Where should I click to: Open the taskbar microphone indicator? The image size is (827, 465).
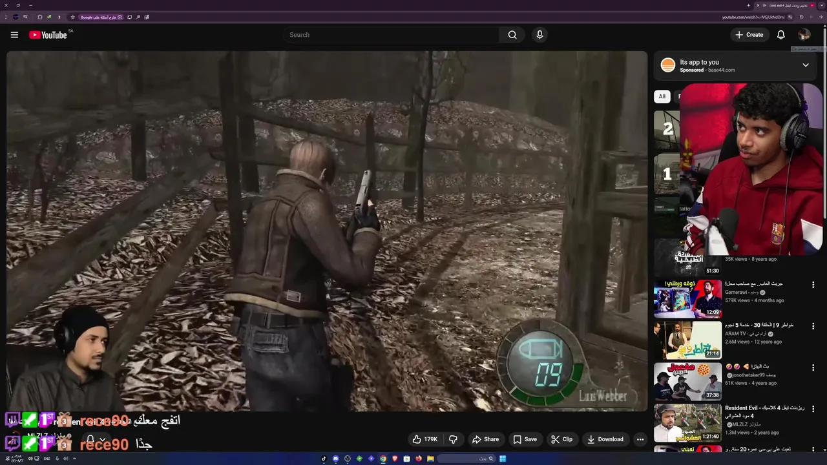[57, 459]
